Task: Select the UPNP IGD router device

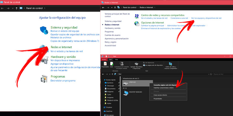Action: (137, 83)
